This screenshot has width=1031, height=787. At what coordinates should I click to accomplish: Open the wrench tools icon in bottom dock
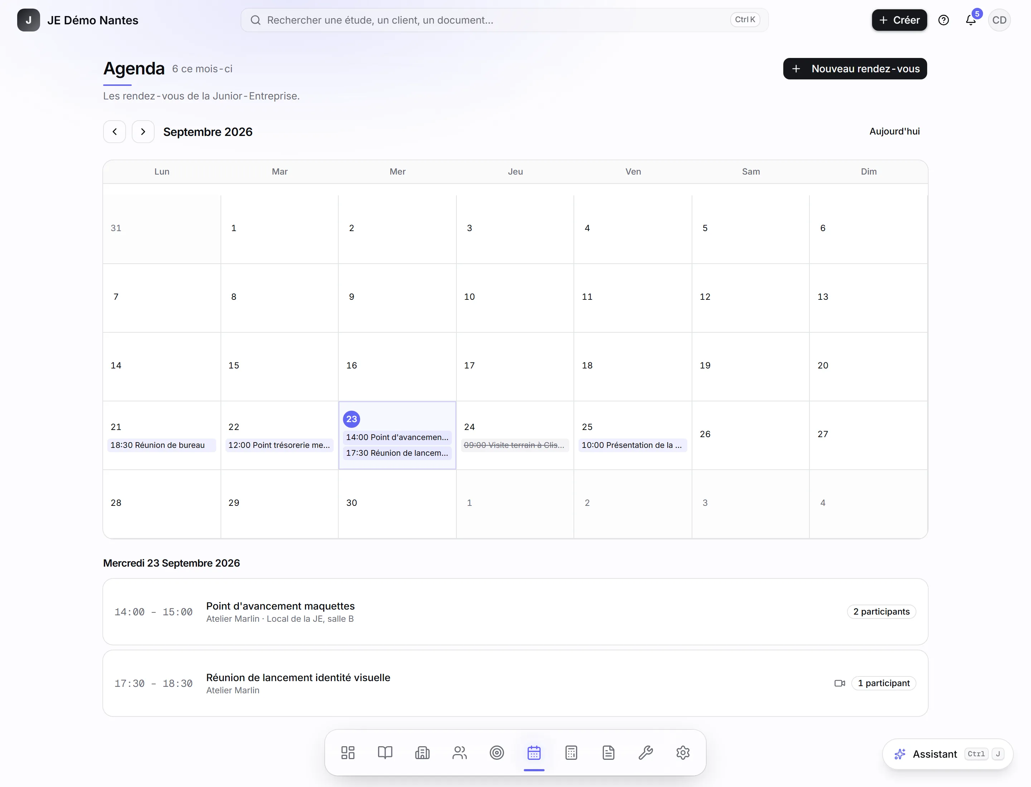pyautogui.click(x=645, y=752)
